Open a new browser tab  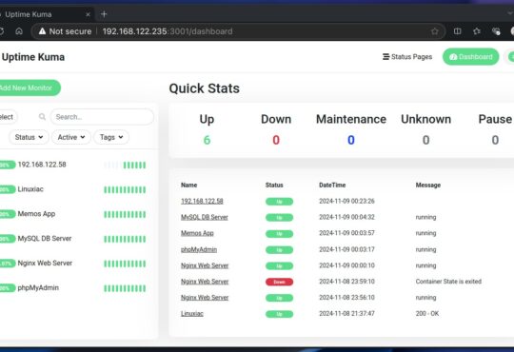pos(104,14)
